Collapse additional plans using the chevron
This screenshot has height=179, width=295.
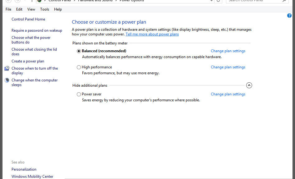(249, 85)
